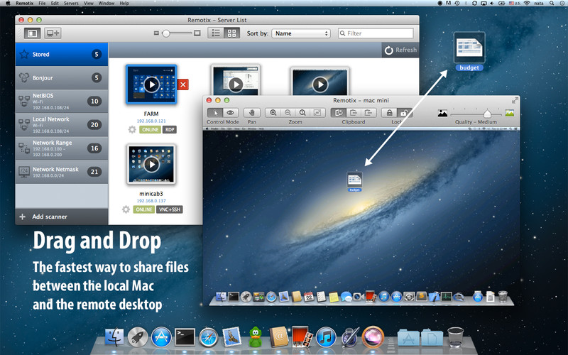Open Launchpad rocket in the local Dock
The width and height of the screenshot is (568, 355).
tap(138, 337)
